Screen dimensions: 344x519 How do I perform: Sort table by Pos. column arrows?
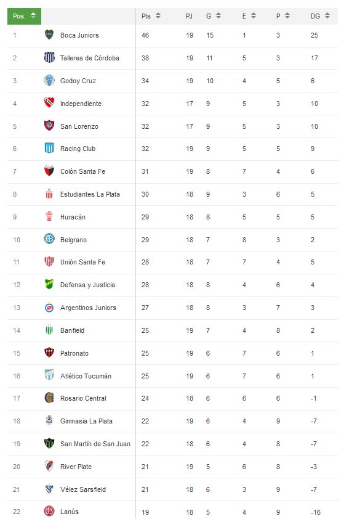coord(33,15)
